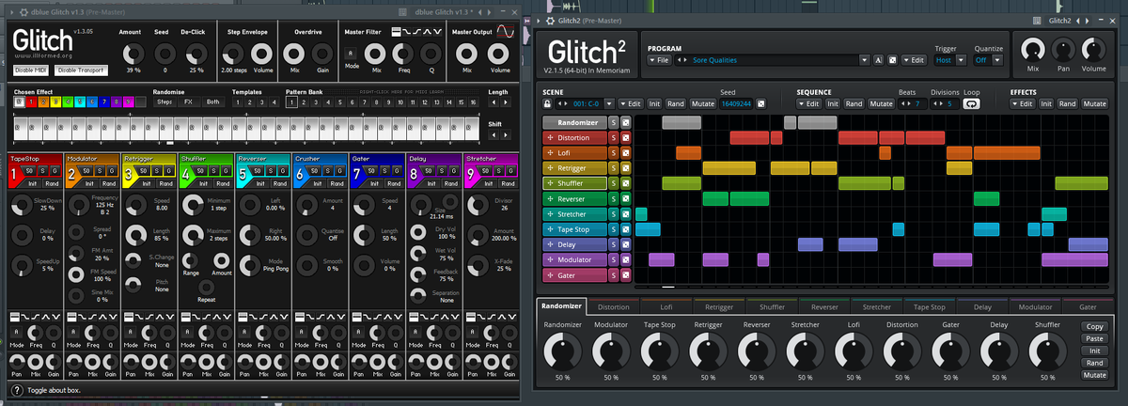Click the Scene Mutate button

pos(702,103)
